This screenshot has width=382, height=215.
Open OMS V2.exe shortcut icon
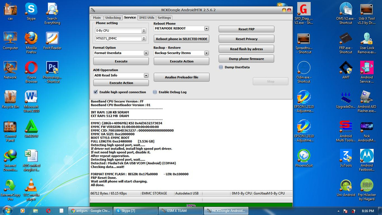(x=346, y=14)
